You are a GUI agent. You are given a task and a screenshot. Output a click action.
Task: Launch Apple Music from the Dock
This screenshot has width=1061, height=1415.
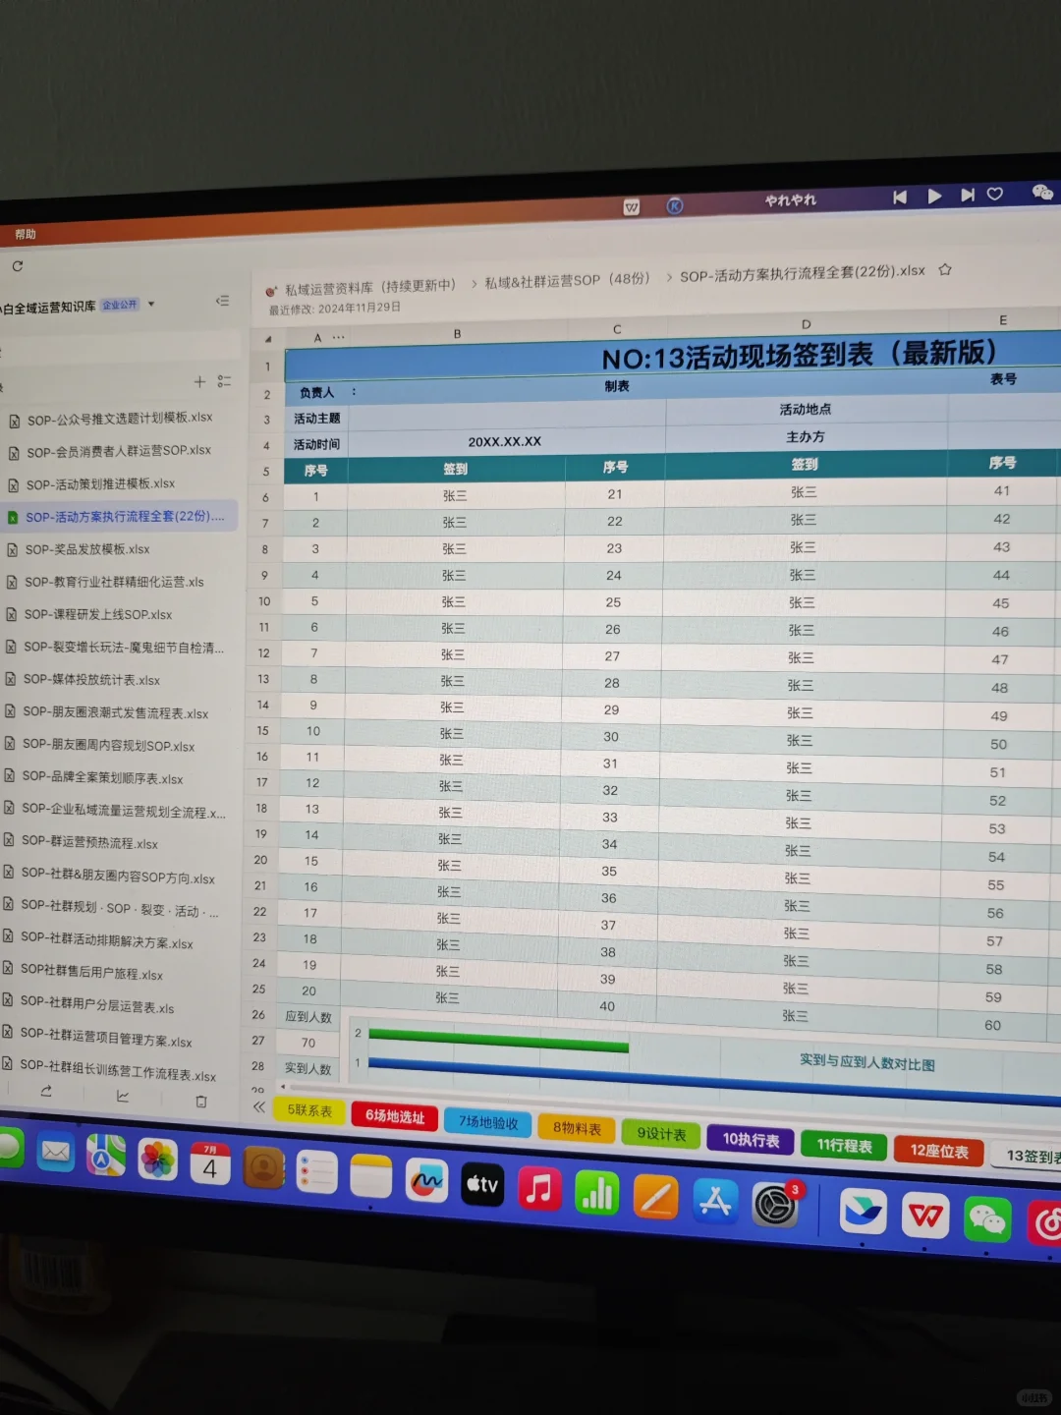coord(537,1191)
